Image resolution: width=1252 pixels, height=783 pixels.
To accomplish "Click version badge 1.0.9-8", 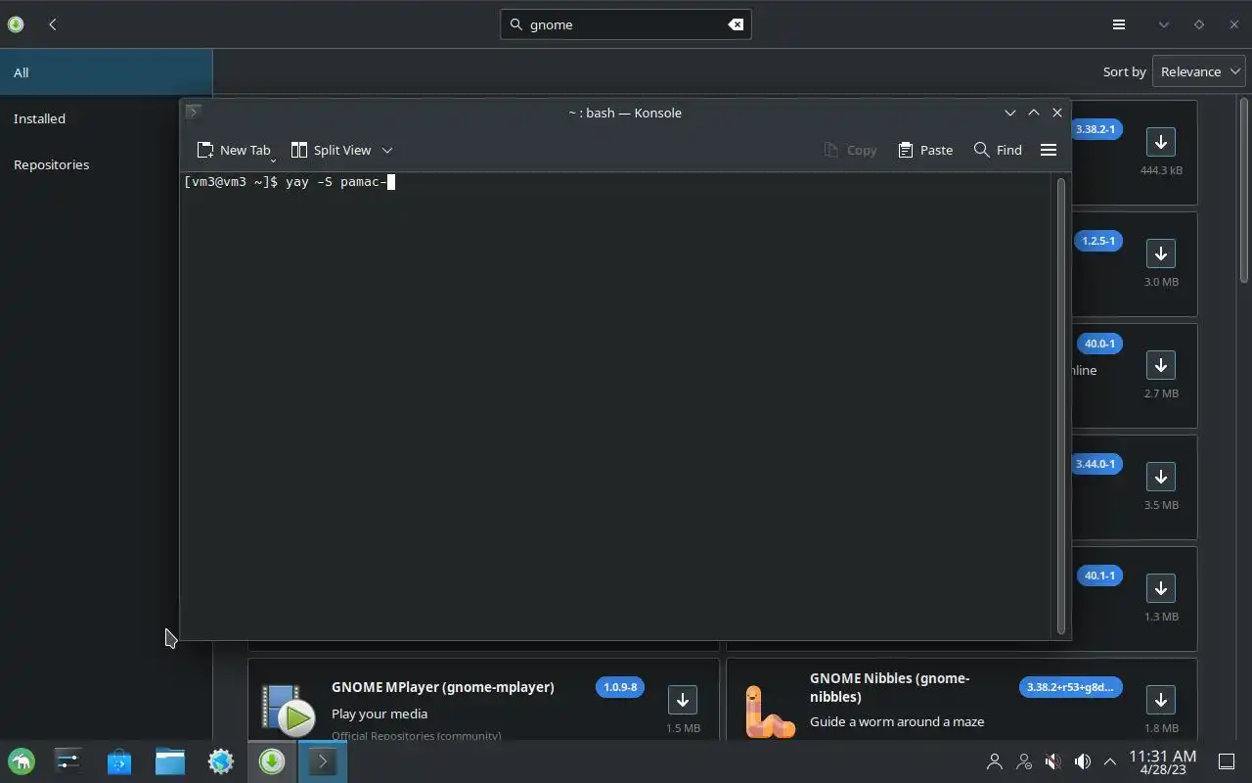I will (620, 687).
